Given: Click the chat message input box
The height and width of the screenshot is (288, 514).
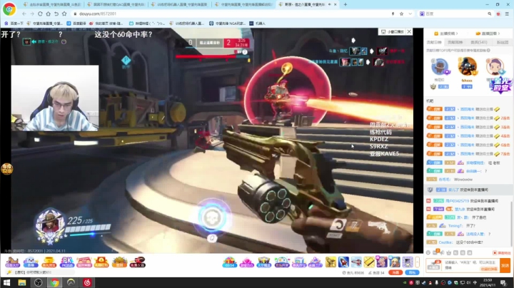Looking at the screenshot, I should point(470,265).
